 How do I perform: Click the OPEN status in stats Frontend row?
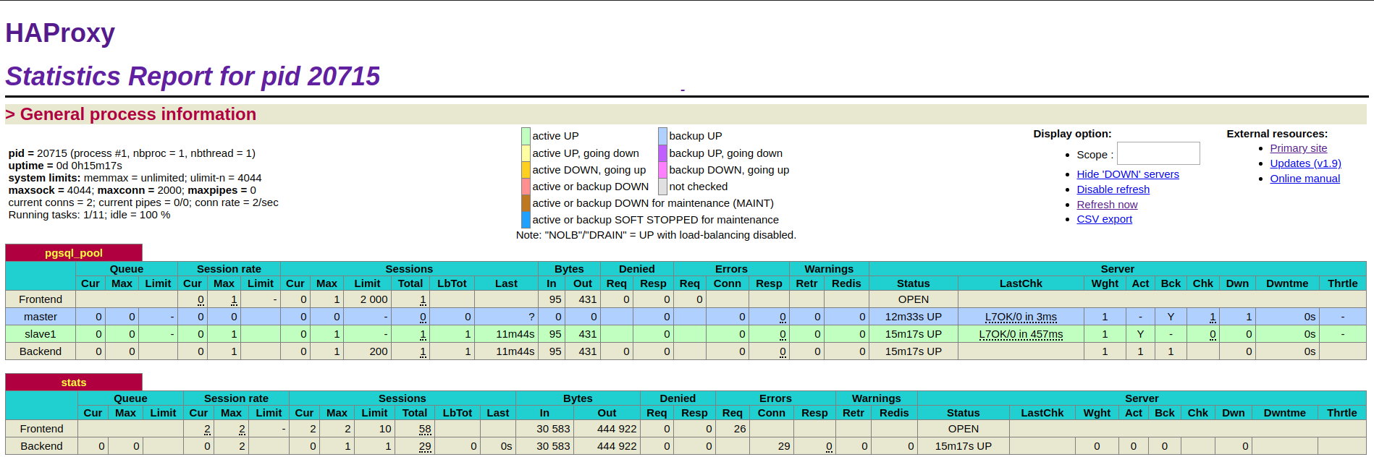pyautogui.click(x=964, y=429)
